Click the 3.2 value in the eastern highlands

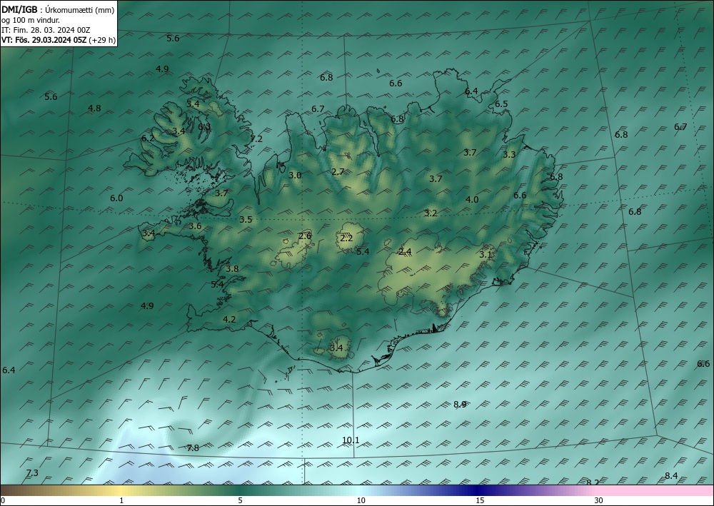coord(431,213)
